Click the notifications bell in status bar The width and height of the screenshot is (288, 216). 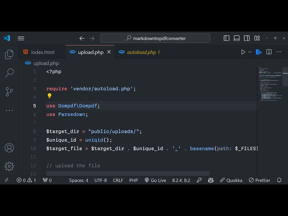pos(279,180)
